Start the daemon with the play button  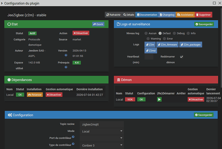click(159, 99)
